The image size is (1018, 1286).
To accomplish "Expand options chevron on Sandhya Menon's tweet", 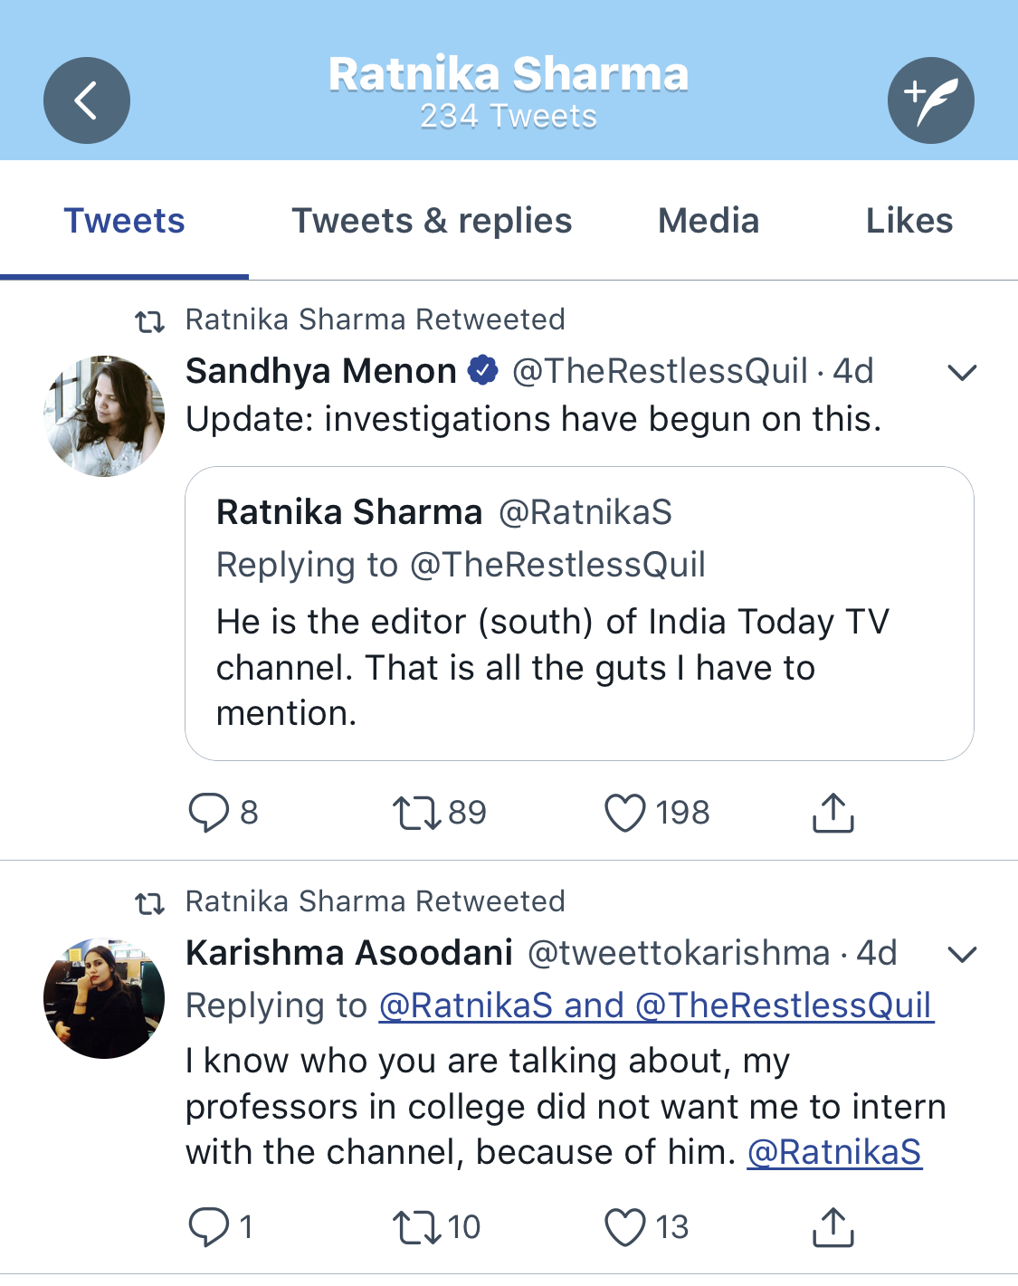I will (x=961, y=372).
